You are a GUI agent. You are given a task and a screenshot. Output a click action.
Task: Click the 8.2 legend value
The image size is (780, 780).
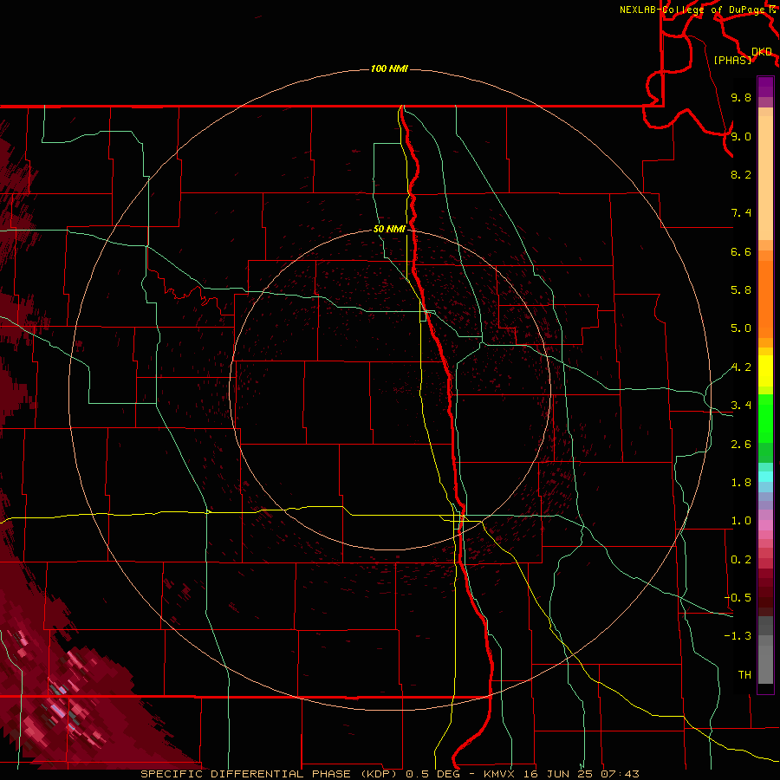pos(741,174)
